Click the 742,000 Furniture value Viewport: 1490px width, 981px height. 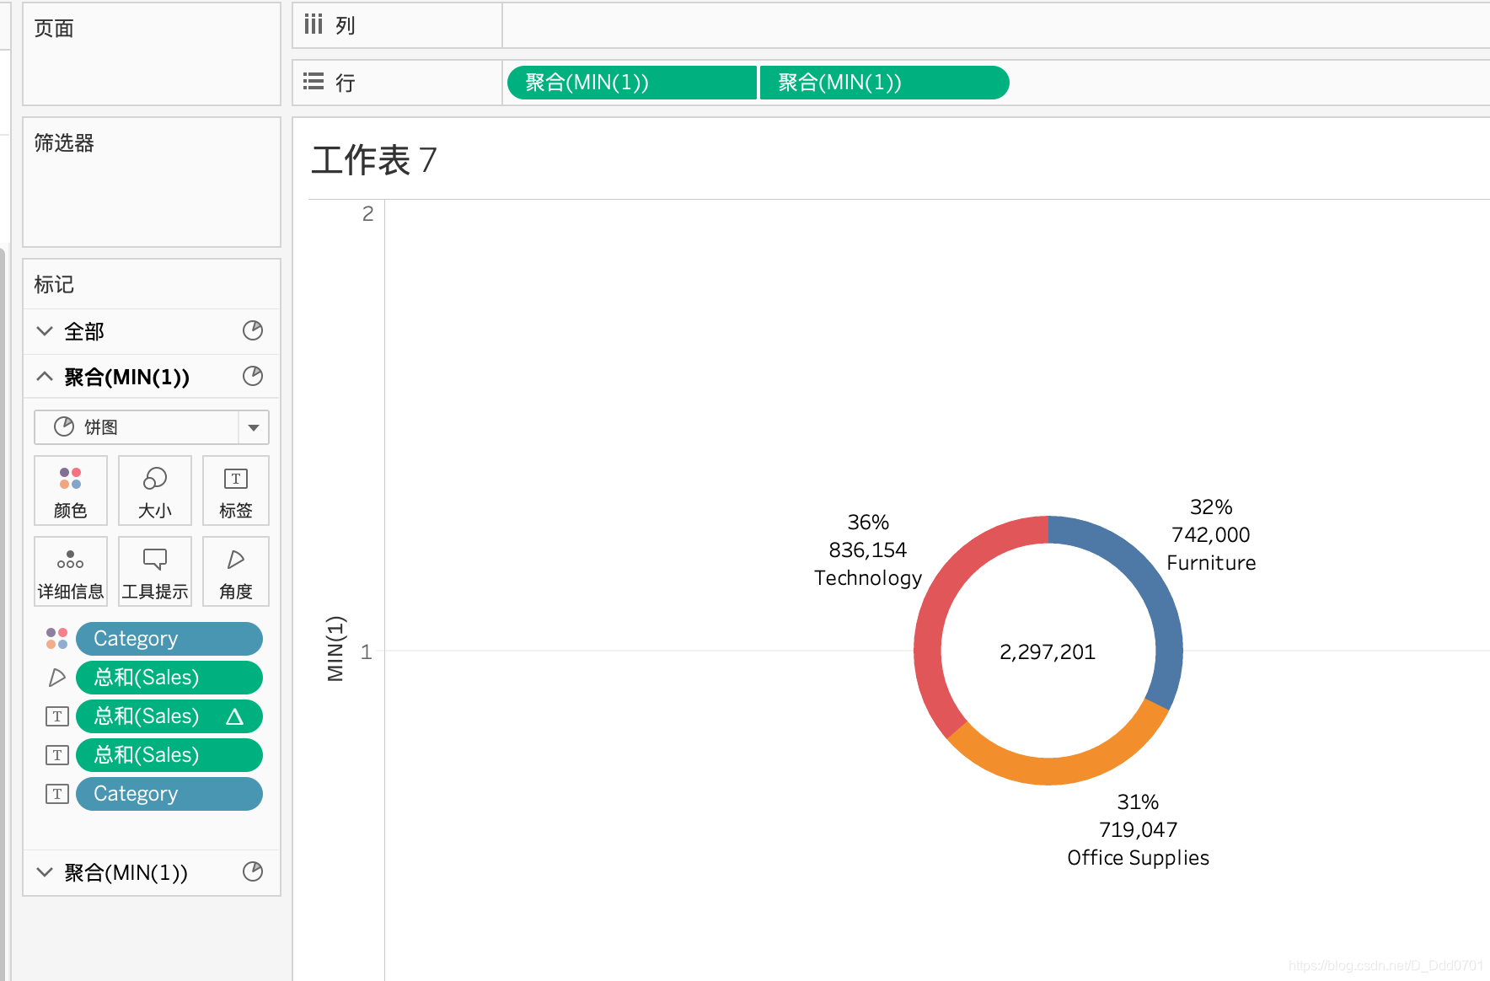[x=1211, y=535]
